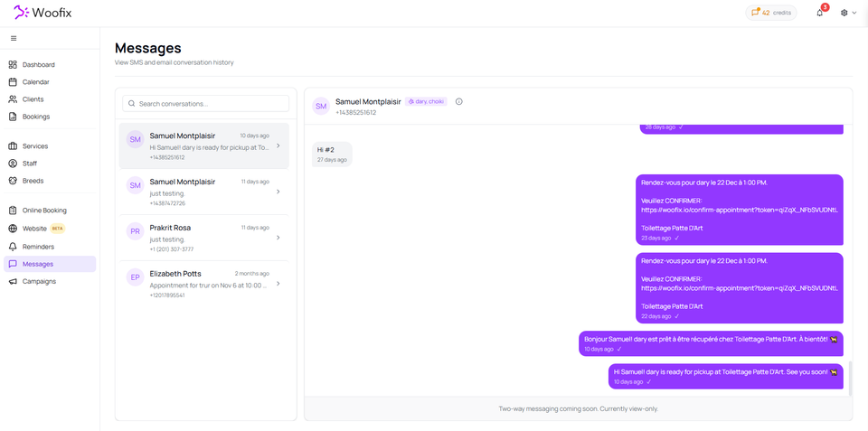This screenshot has width=868, height=431.
Task: Open the notifications bell
Action: [820, 13]
